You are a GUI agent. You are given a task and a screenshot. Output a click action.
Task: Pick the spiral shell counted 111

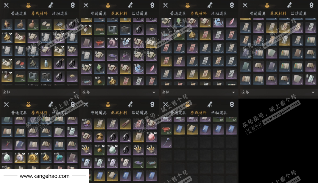113,43
